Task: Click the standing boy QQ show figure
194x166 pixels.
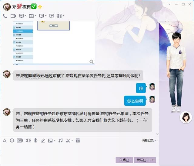Action: pos(176,73)
